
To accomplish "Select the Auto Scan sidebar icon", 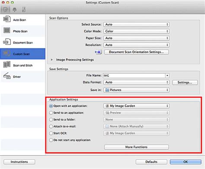I will 7,19.
